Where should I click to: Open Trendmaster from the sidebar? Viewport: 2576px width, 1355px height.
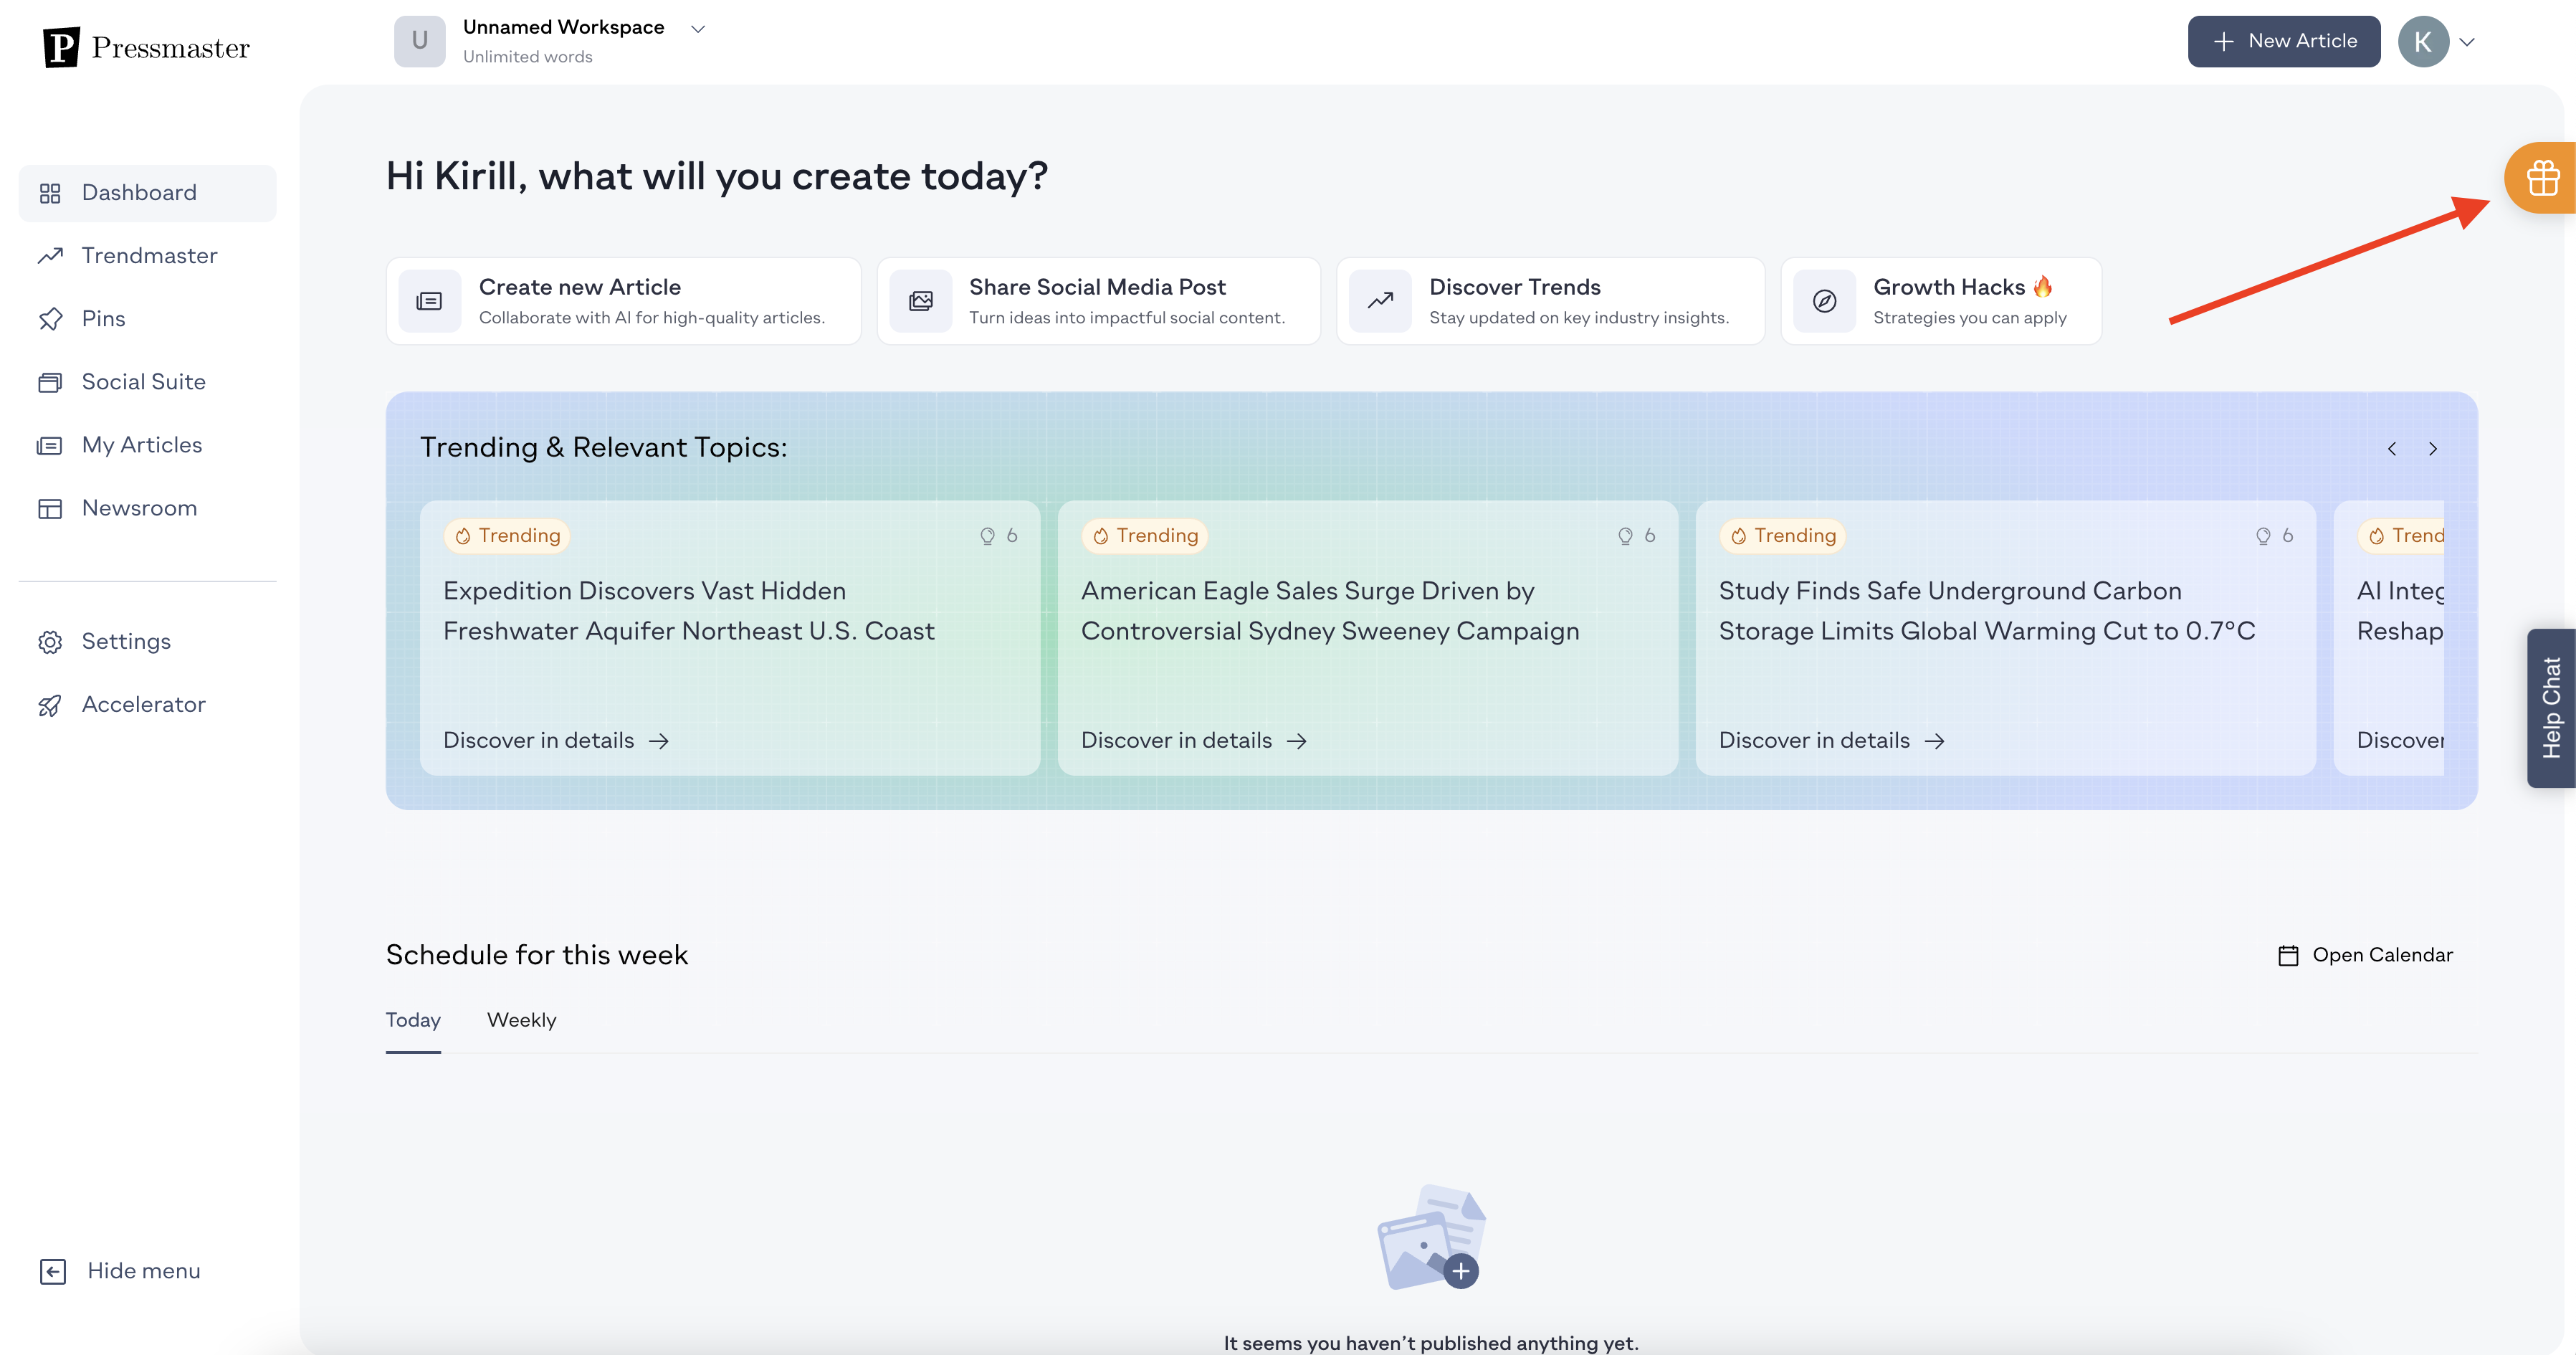[x=148, y=256]
